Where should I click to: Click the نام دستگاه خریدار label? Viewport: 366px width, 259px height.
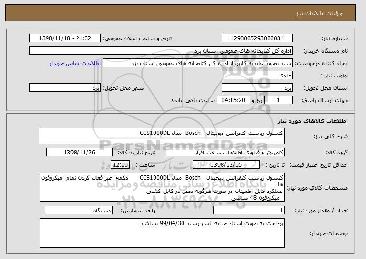tap(326, 51)
